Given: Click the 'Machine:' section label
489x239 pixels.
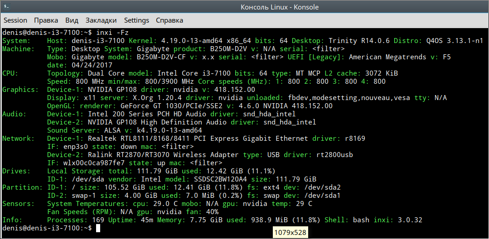Looking at the screenshot, I should click(x=19, y=48).
